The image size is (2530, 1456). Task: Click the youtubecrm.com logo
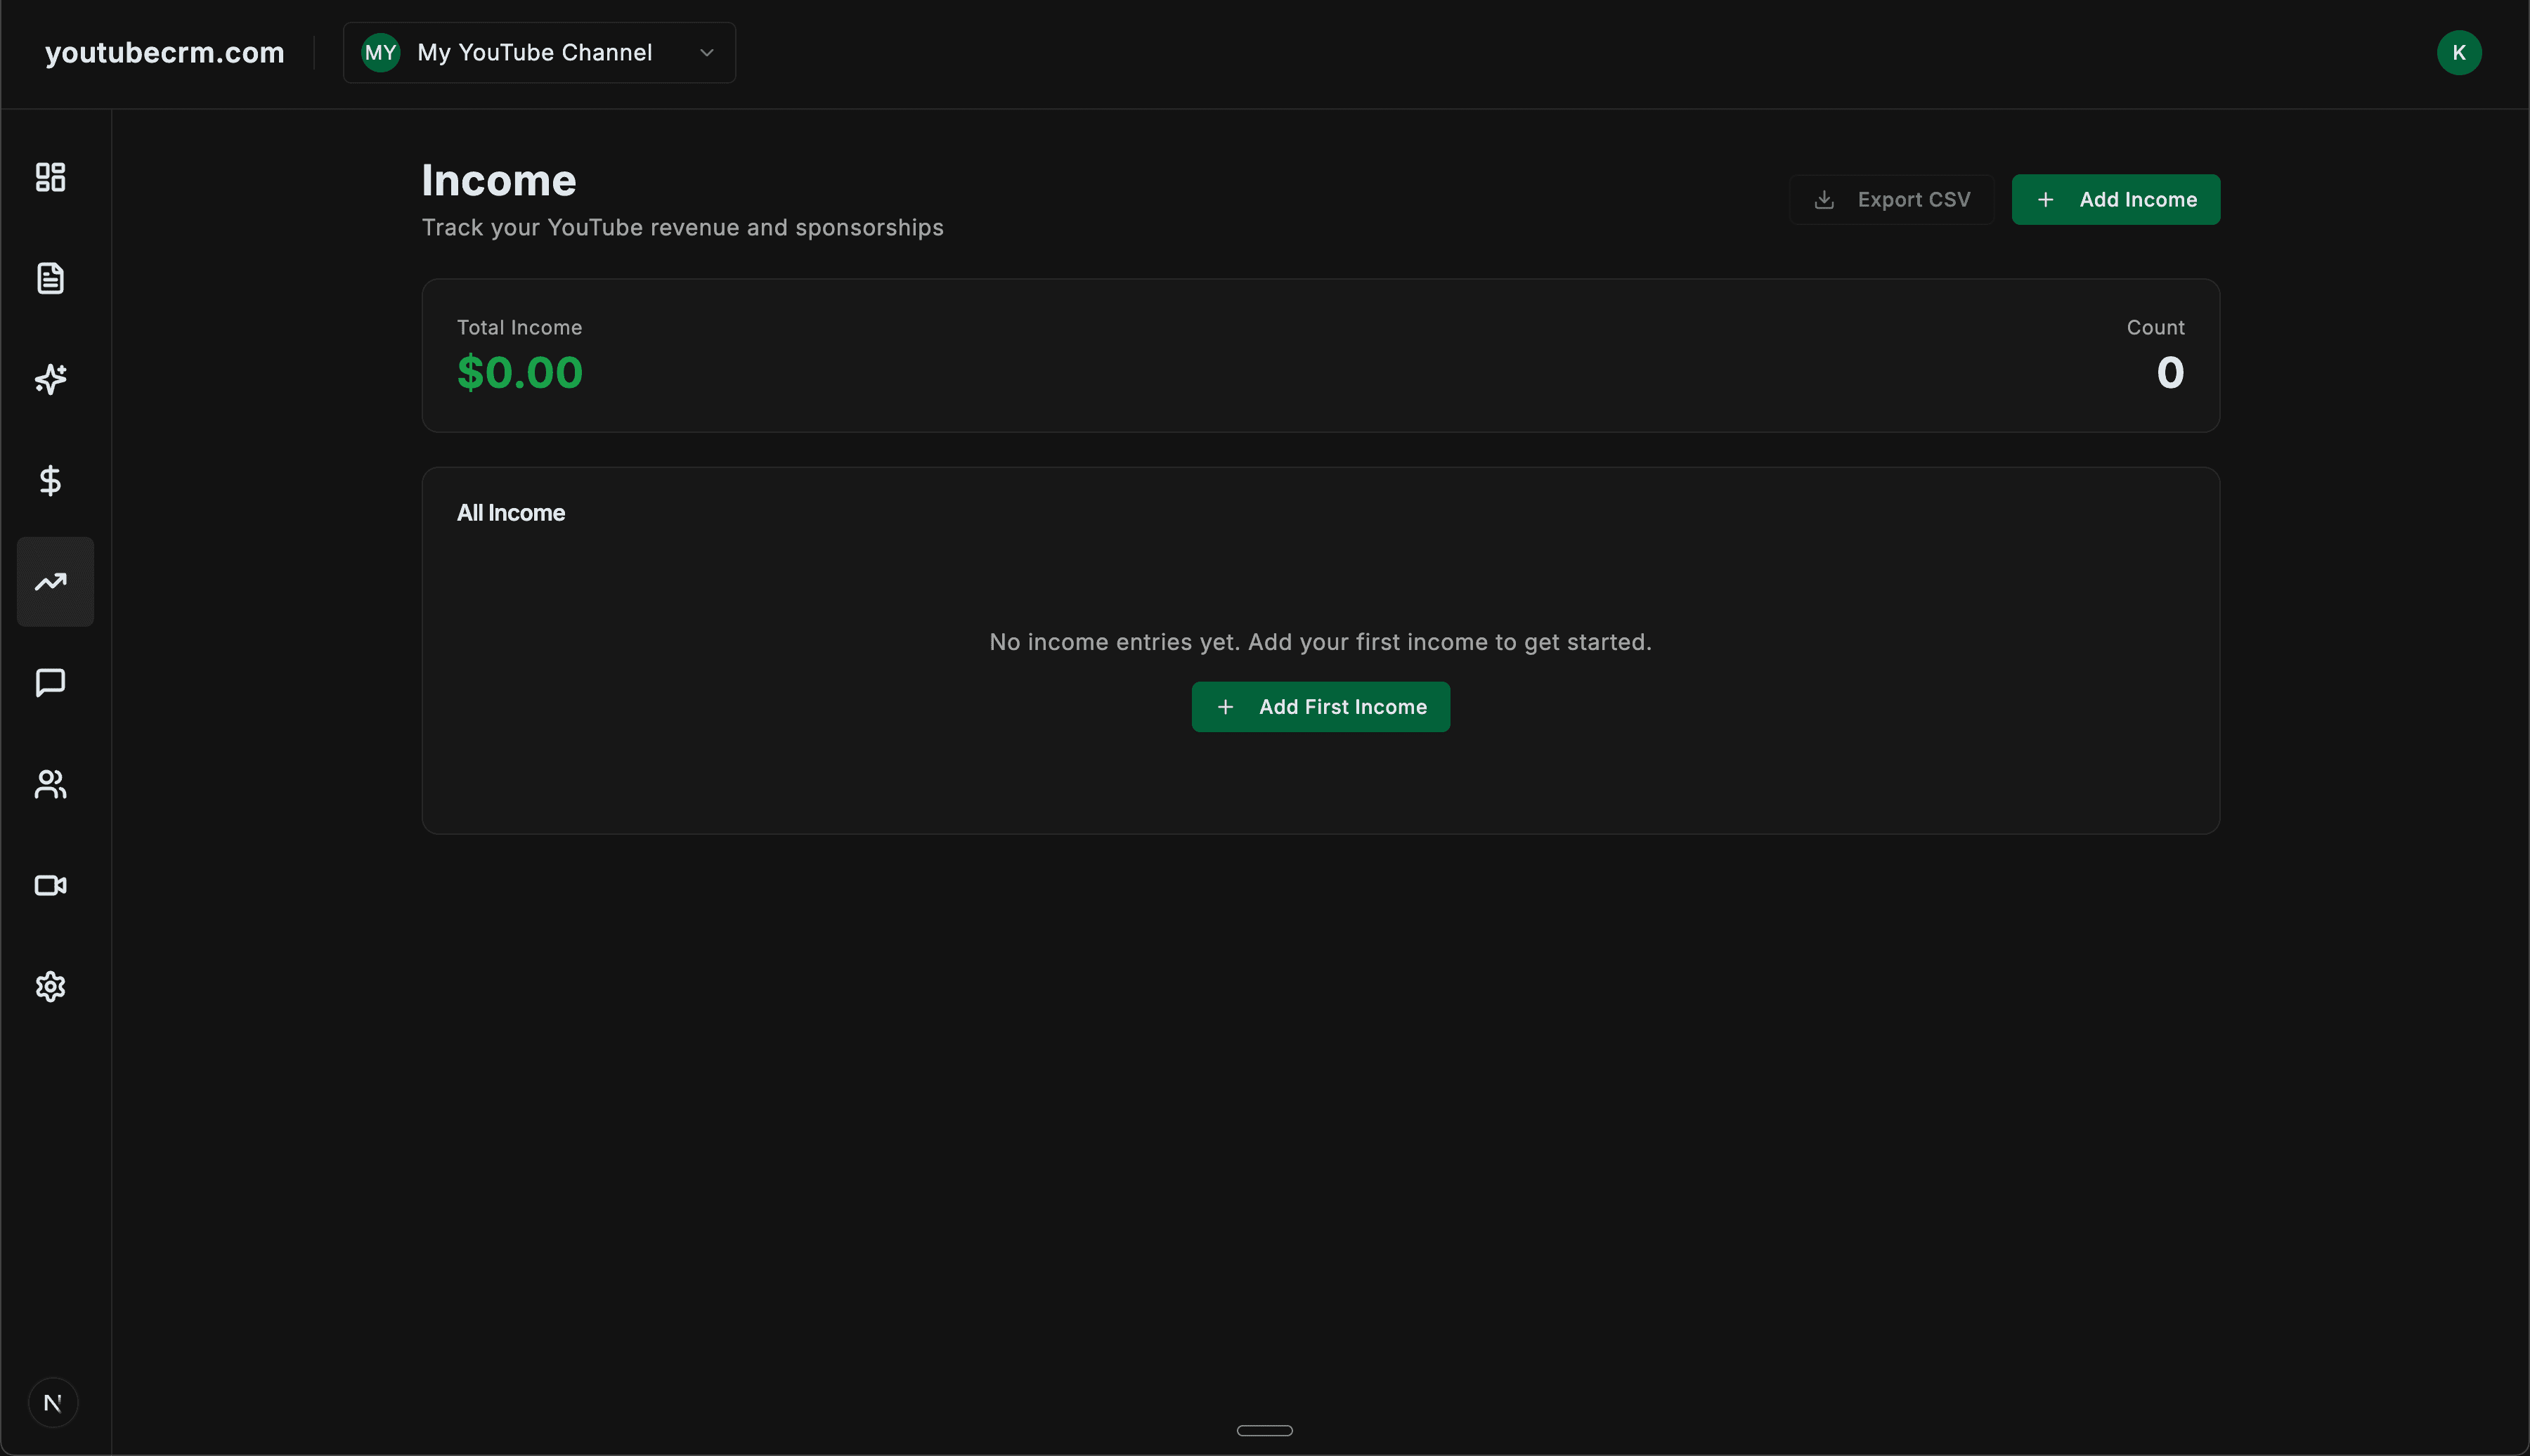164,52
